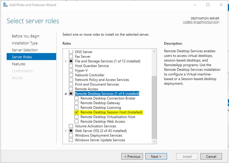229x163 pixels.
Task: Click the wizard icon in the title bar
Action: (5, 5)
